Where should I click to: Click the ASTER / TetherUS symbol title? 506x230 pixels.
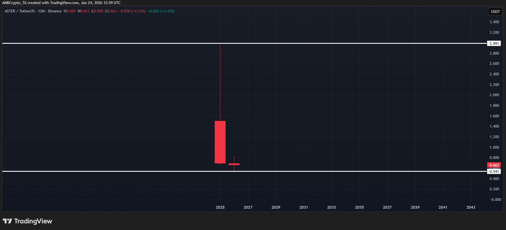[19, 11]
